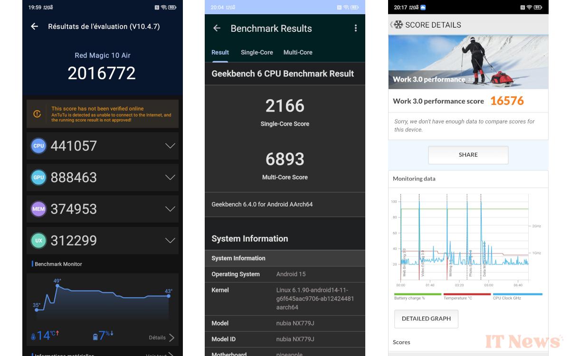Click the orange warning icon in AnTuTu

37,114
